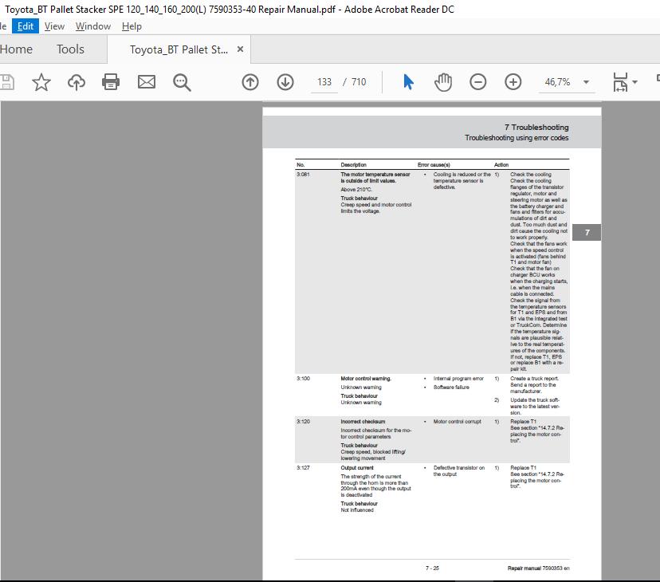Viewport: 660px width, 582px height.
Task: Click error code 3:100 in the table
Action: (303, 379)
